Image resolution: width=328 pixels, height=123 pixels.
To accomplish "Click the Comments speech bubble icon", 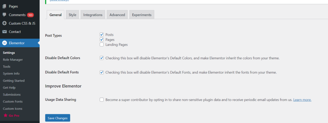I will pos(4,15).
